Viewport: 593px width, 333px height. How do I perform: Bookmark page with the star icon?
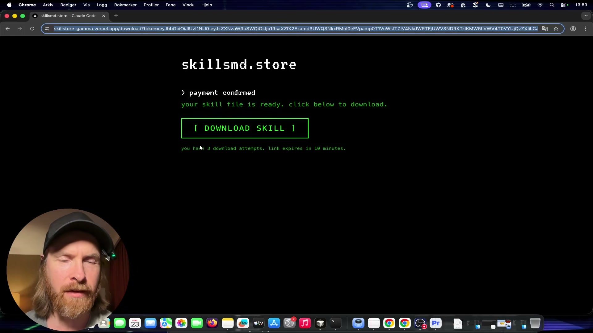(556, 29)
